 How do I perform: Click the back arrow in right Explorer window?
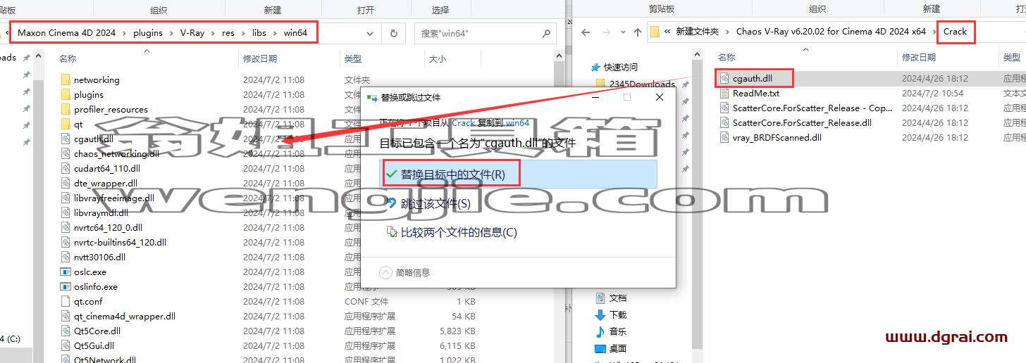(x=585, y=32)
